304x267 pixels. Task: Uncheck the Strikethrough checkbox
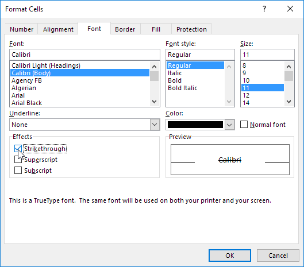(x=18, y=149)
